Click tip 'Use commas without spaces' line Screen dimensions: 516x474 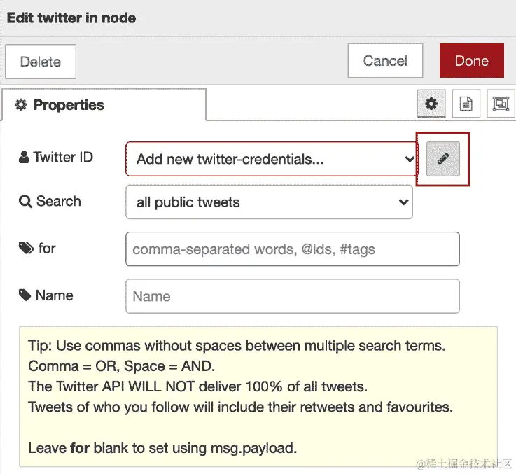237,346
